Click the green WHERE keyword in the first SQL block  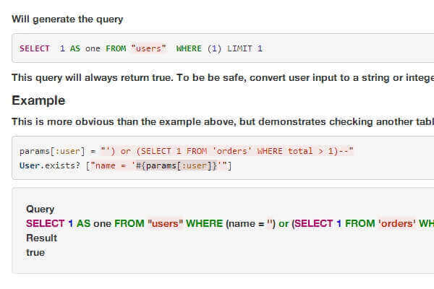(x=189, y=48)
